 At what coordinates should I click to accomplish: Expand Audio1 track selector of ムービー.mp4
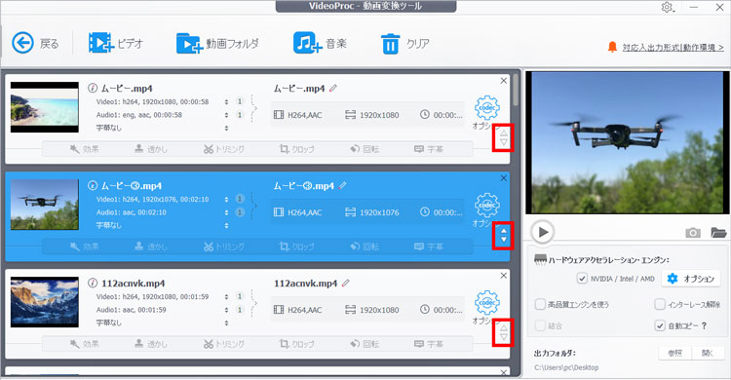point(226,115)
